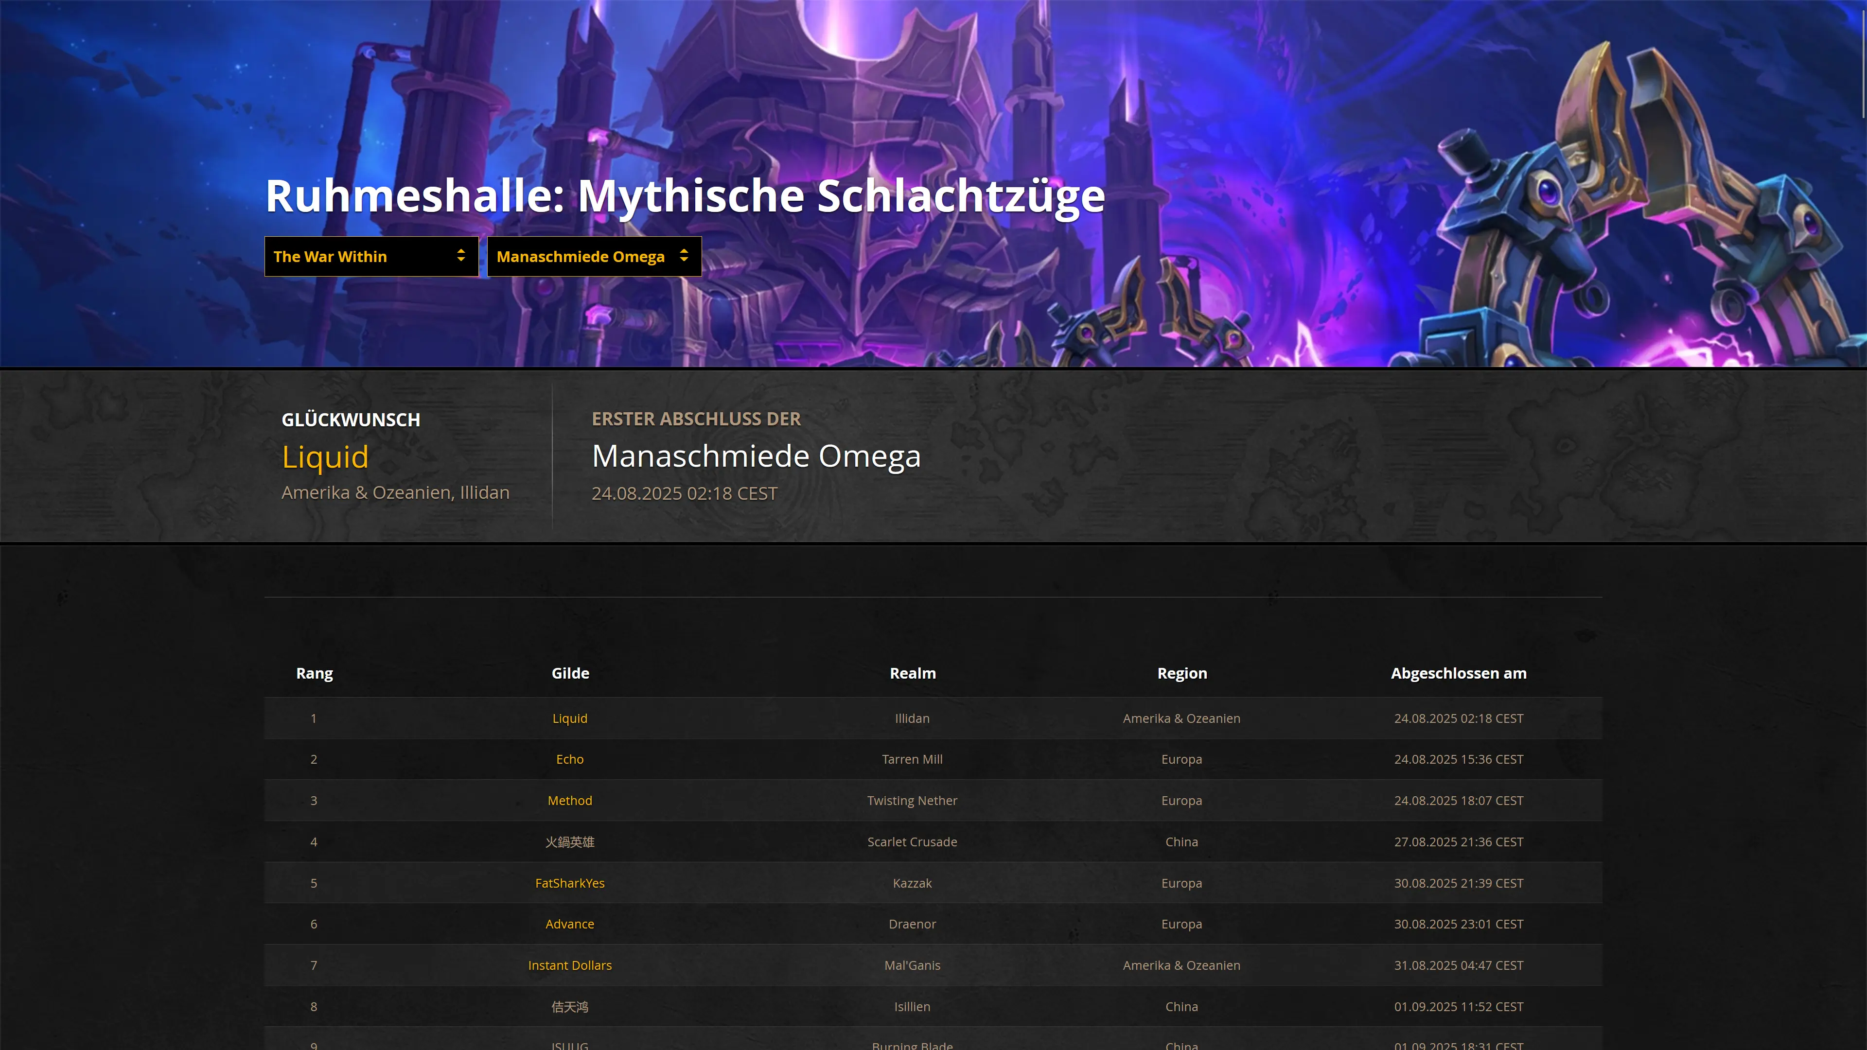
Task: Click the Abgeschlossen am column header
Action: click(1458, 673)
